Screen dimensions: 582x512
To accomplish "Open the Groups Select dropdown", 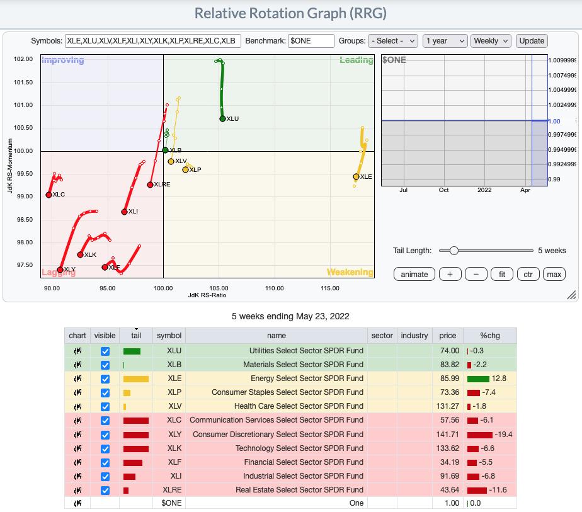I will pos(392,41).
